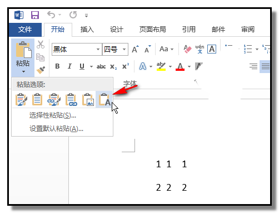The image size is (279, 213).
Task: Open the undo history dropdown arrow
Action: (59, 14)
